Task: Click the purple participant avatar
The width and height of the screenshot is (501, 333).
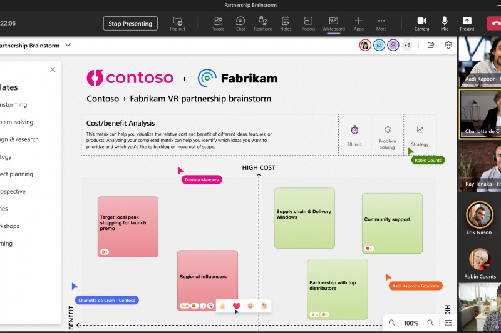Action: (393, 45)
